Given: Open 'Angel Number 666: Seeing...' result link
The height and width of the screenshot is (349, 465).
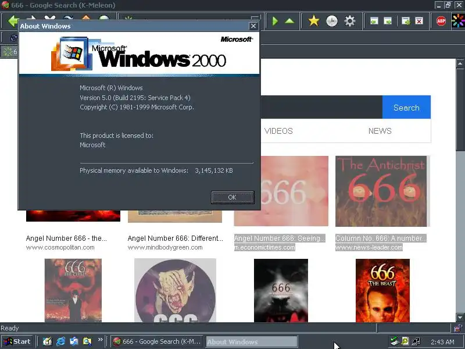Looking at the screenshot, I should coord(280,238).
